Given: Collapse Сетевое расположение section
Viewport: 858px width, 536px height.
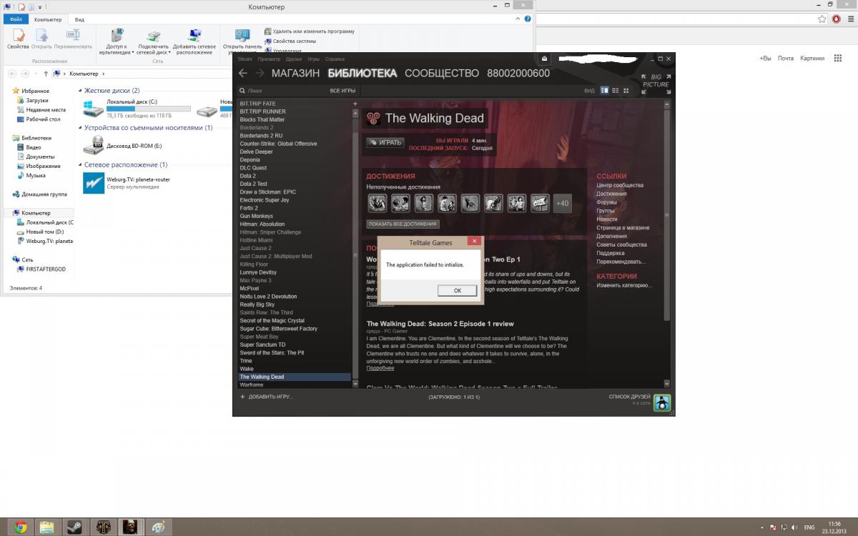Looking at the screenshot, I should [79, 164].
